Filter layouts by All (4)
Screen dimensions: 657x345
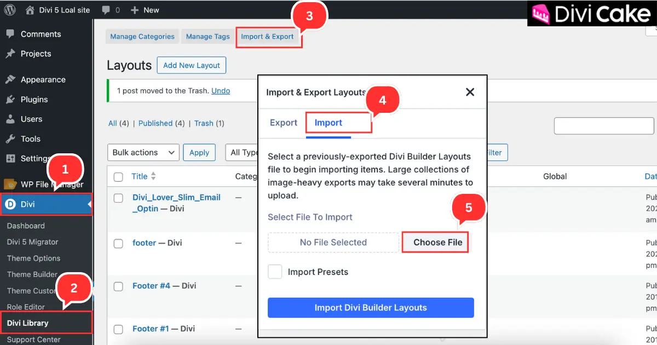[118, 123]
